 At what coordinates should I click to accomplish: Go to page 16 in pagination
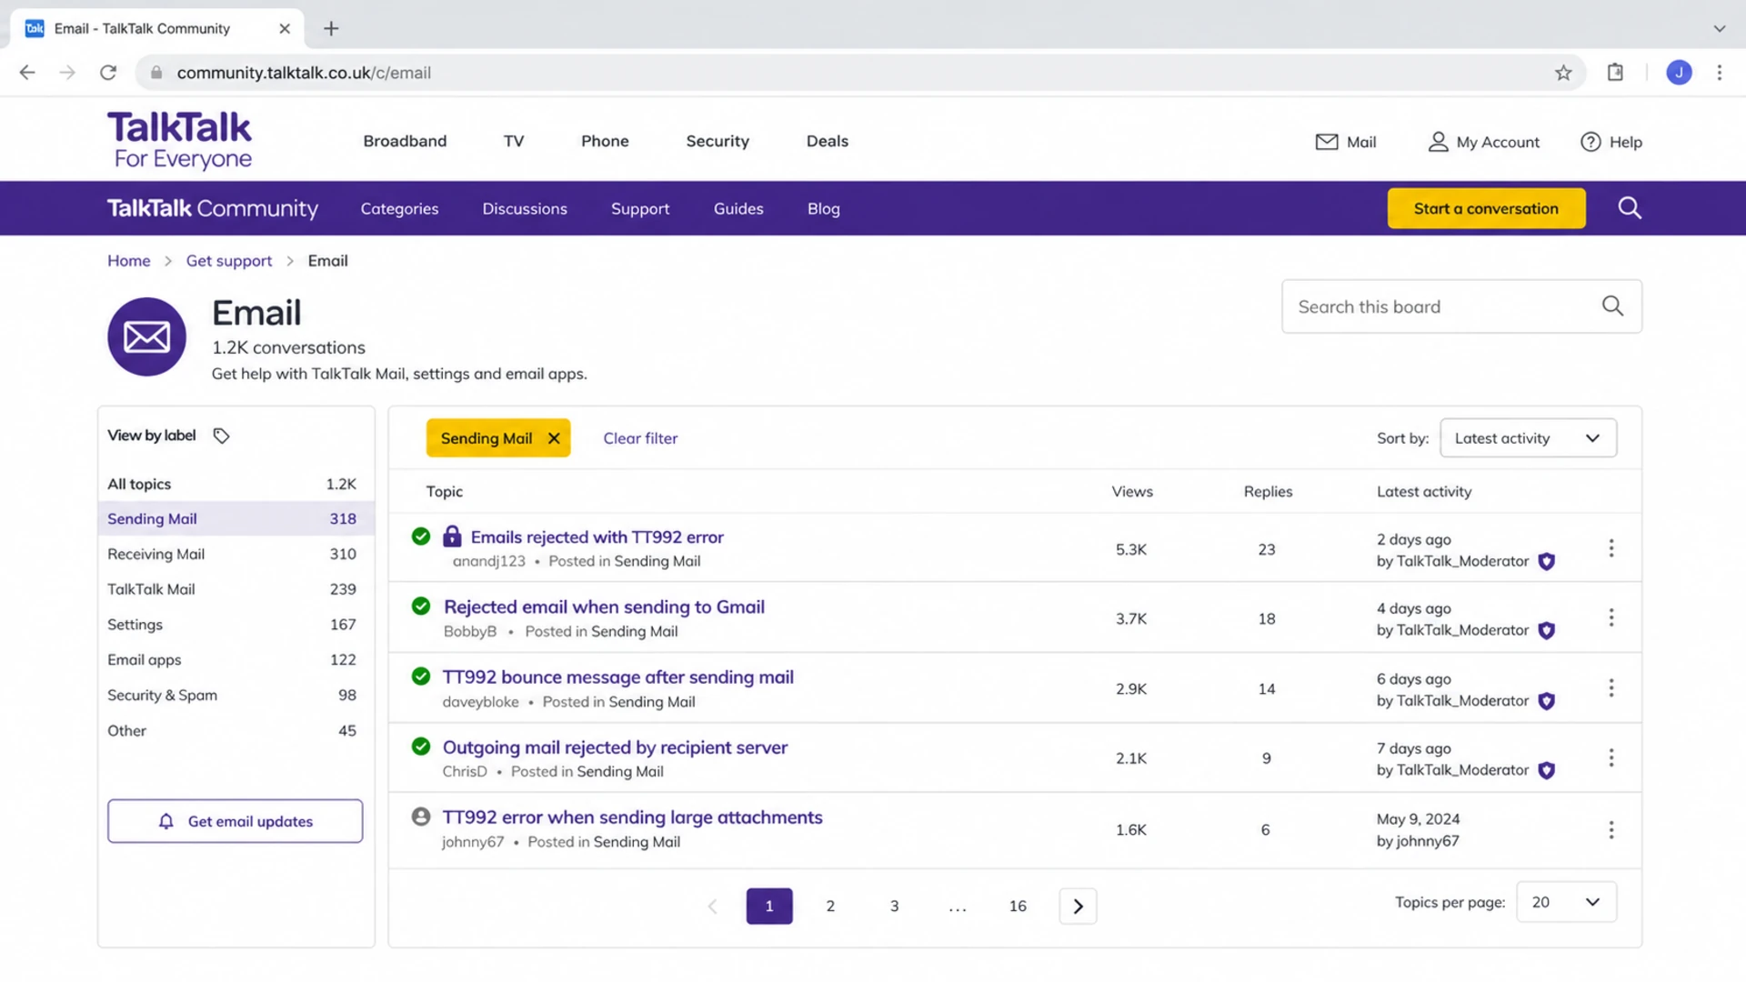point(1018,907)
